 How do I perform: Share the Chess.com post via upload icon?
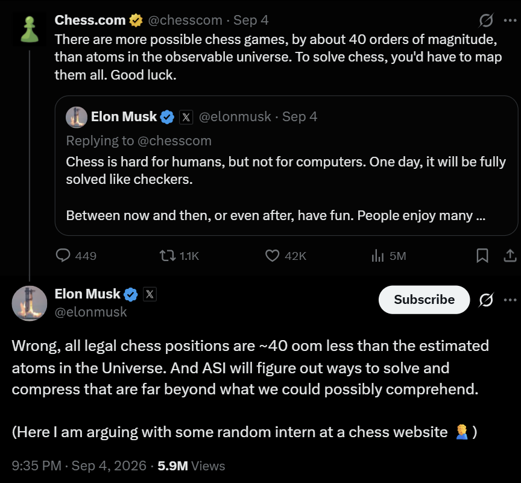click(x=510, y=256)
